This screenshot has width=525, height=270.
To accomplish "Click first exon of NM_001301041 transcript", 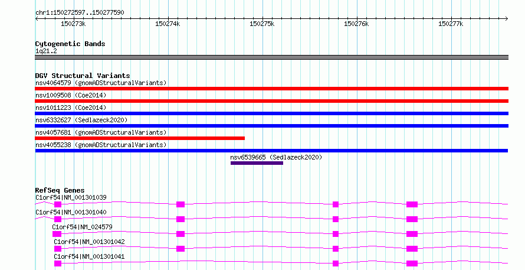I will pos(58,264).
